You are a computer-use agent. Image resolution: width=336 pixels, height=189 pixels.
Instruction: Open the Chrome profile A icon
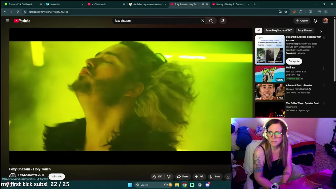326,12
